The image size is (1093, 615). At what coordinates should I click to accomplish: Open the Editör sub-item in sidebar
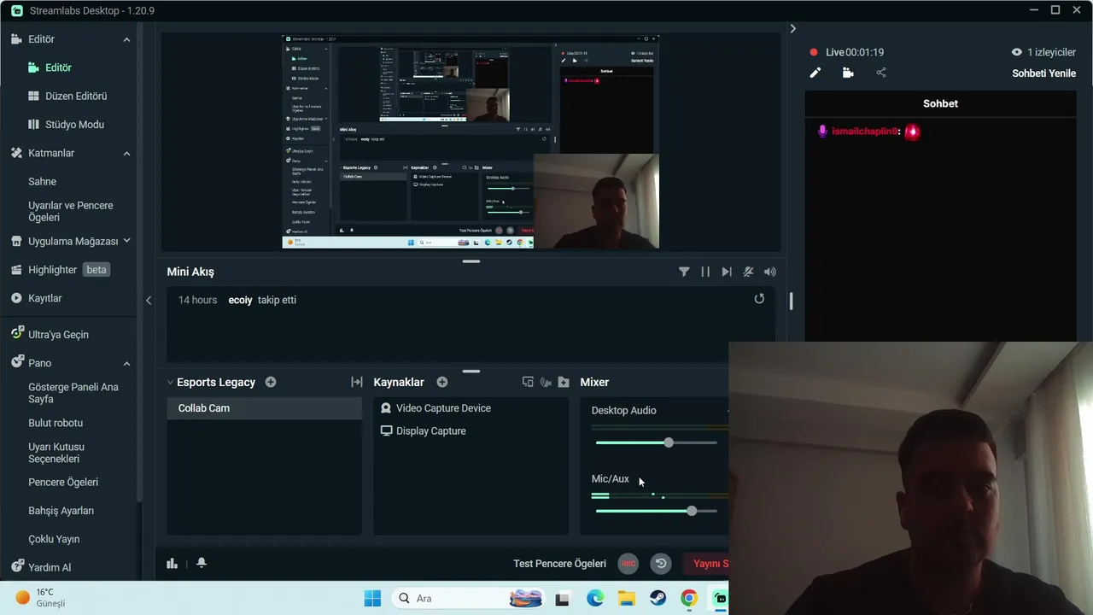[58, 67]
